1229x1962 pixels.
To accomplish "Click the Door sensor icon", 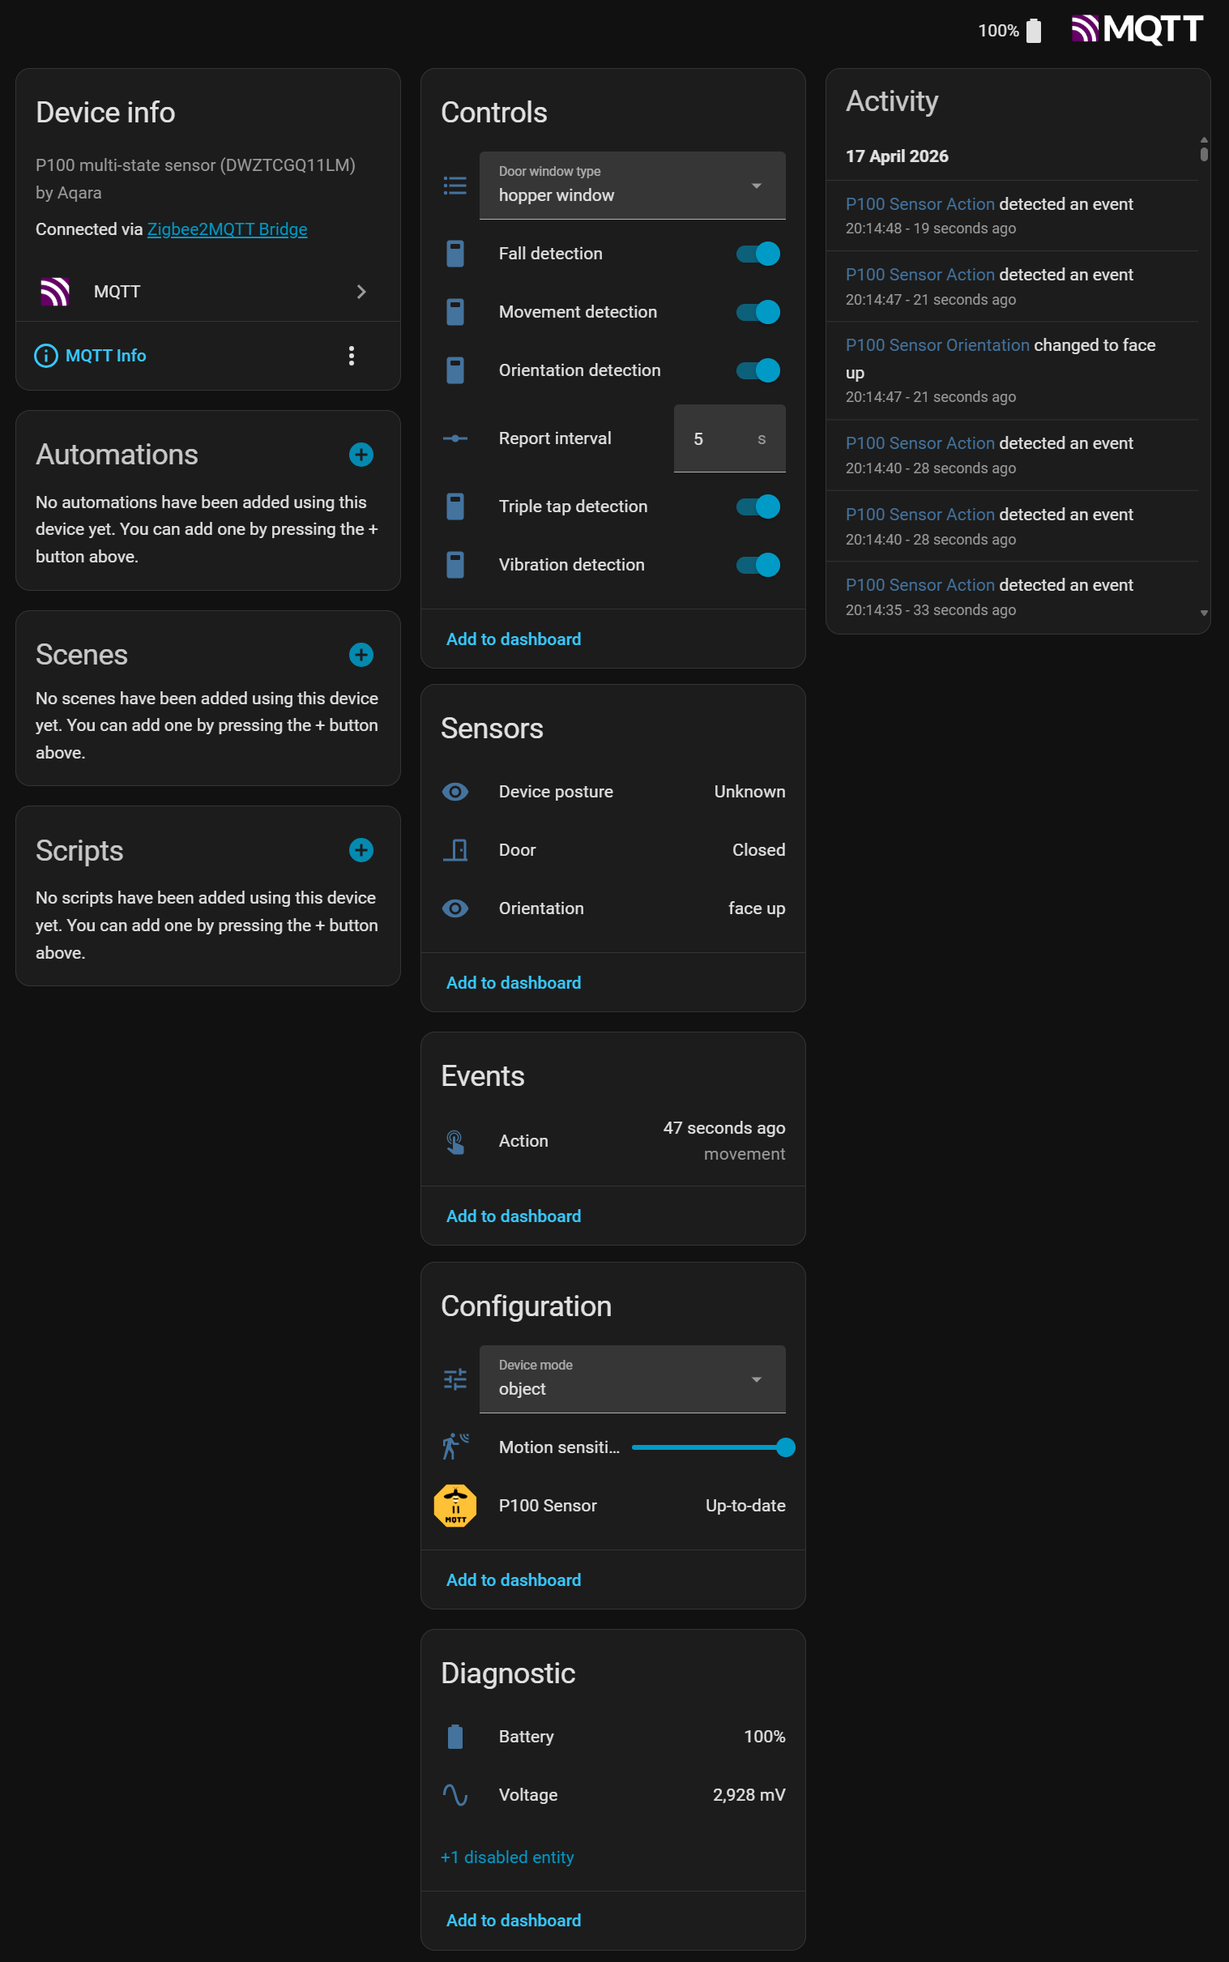I will [455, 849].
